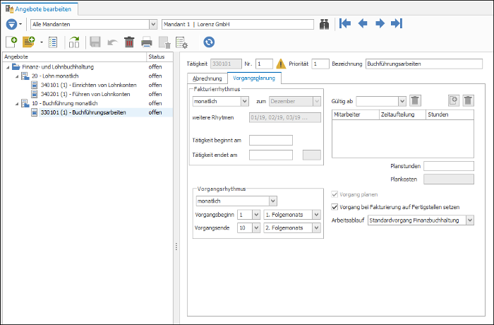
Task: Open dropdown arrow beside yellow note icon
Action: [41, 42]
